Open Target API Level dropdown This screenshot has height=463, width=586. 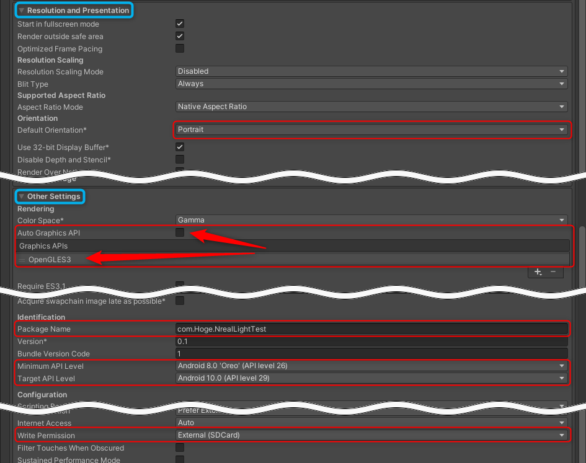click(371, 378)
